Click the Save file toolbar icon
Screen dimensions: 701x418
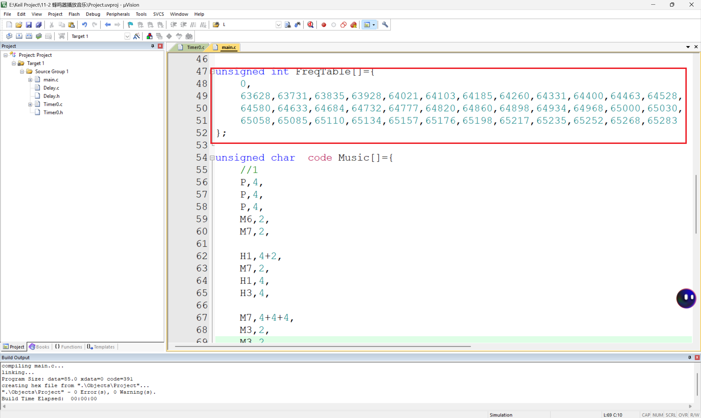click(29, 25)
